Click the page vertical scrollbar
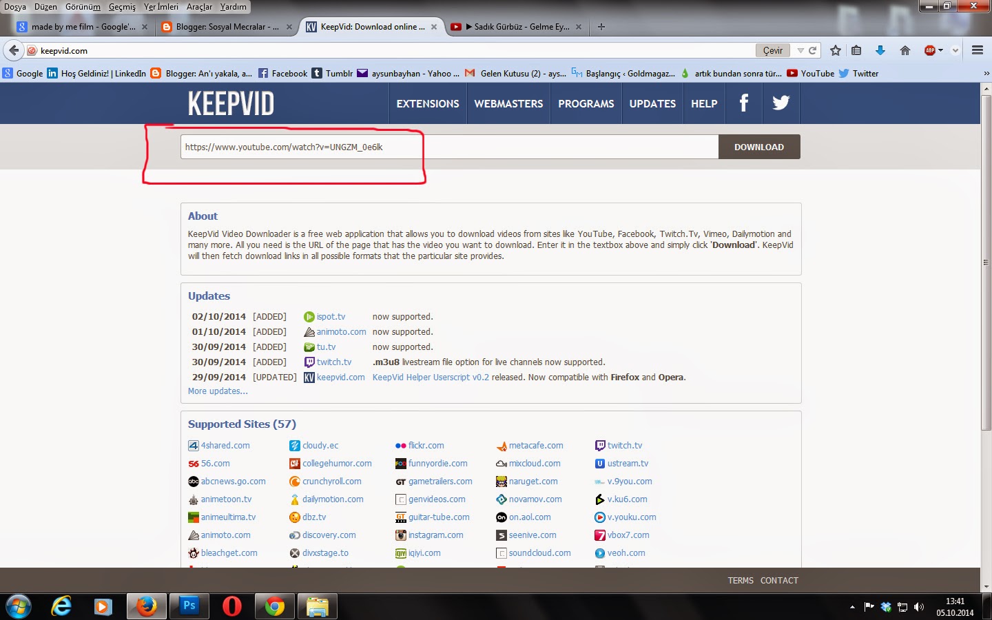The width and height of the screenshot is (992, 620). click(986, 262)
